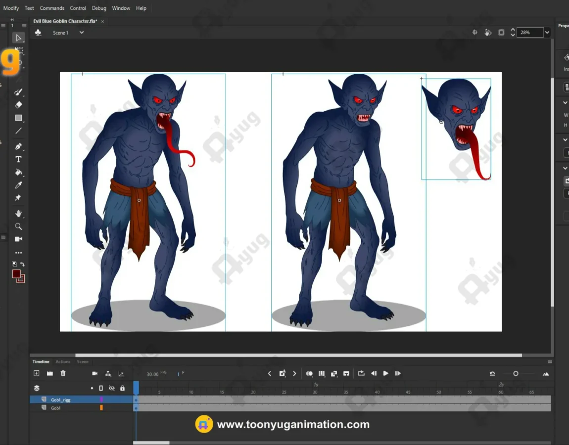This screenshot has width=569, height=445.
Task: Toggle Onion Skin in timeline
Action: (x=309, y=373)
